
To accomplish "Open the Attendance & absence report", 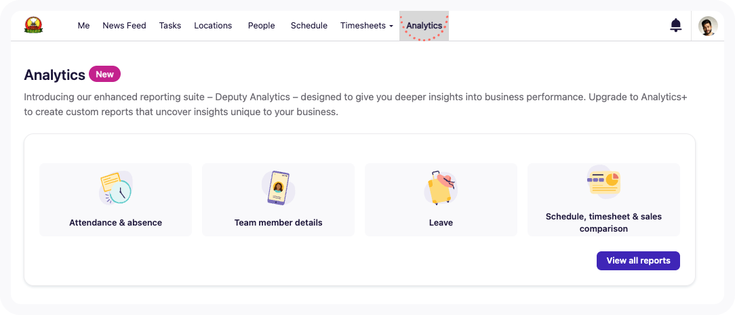I will (115, 222).
